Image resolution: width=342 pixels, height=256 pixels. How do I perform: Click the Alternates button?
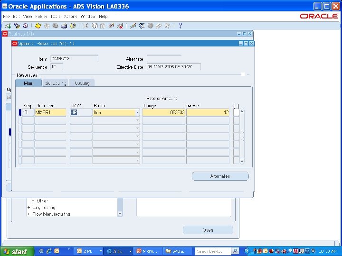[220, 176]
